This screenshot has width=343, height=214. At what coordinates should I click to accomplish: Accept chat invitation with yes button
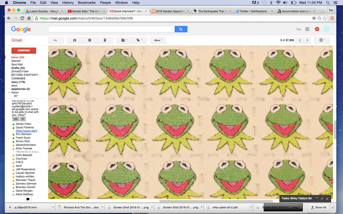click(15, 119)
